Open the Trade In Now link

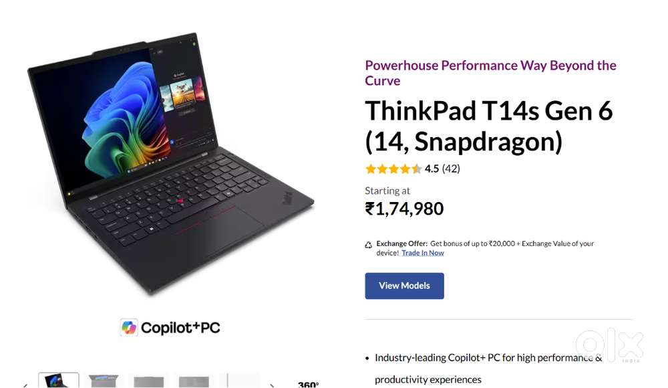tap(423, 253)
